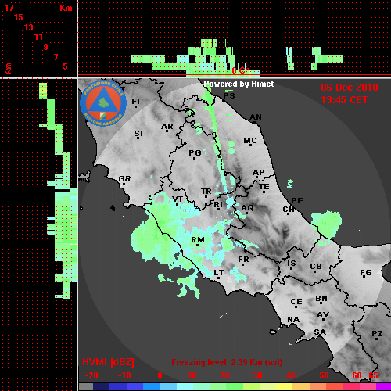This screenshot has height=391, width=391.
Task: Click the '17' km altitude label
Action: click(9, 8)
